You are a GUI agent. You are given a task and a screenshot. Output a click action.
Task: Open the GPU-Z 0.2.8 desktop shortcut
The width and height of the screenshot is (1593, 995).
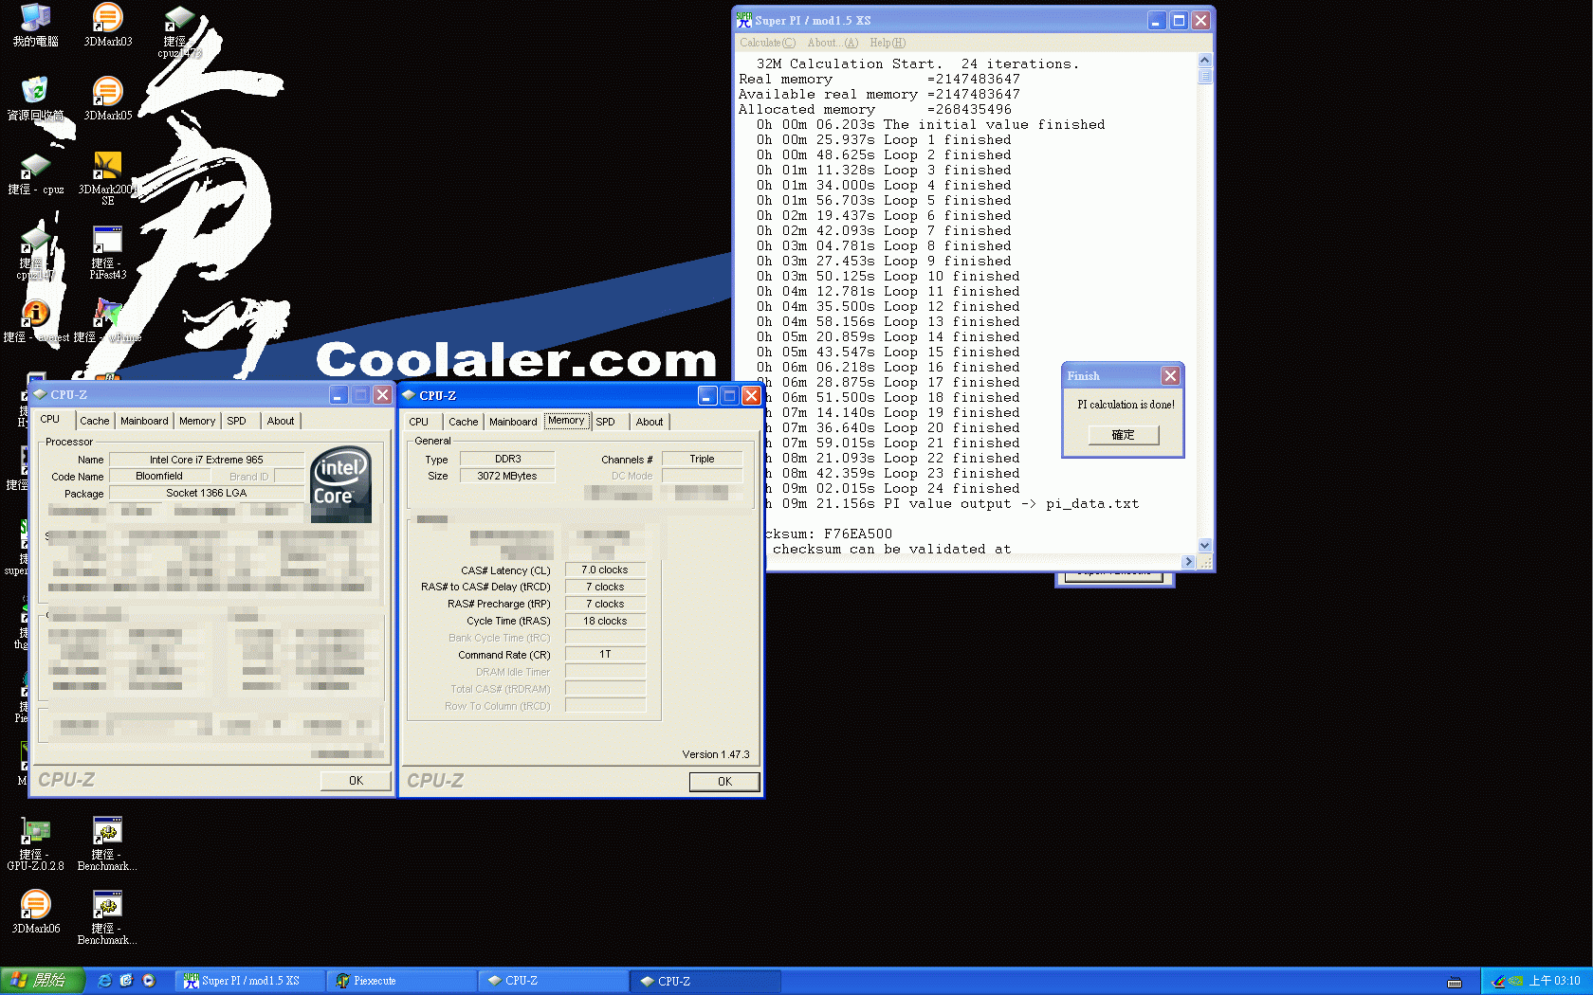pyautogui.click(x=35, y=843)
